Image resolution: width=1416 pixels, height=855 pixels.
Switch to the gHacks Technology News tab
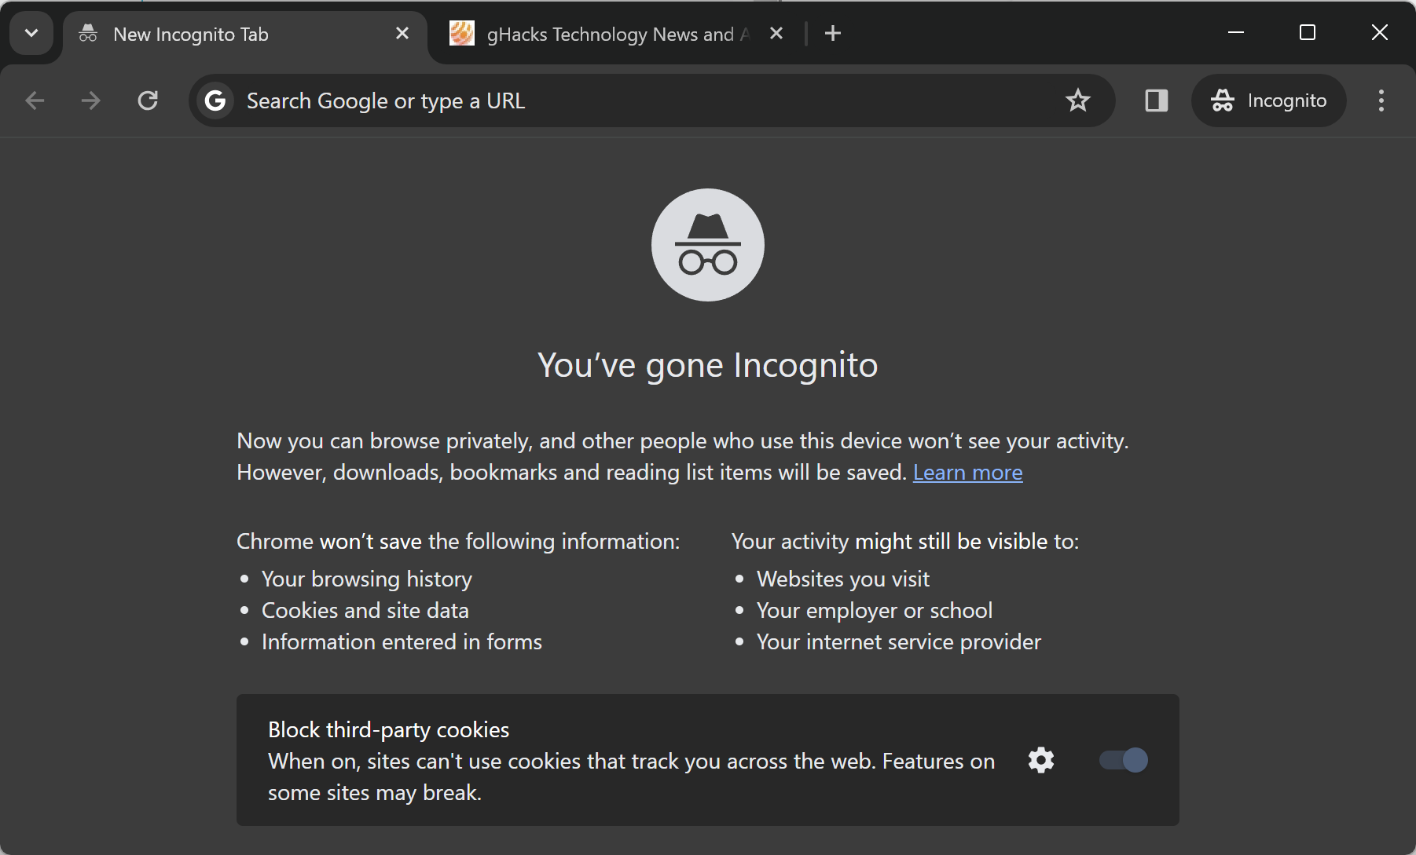617,34
